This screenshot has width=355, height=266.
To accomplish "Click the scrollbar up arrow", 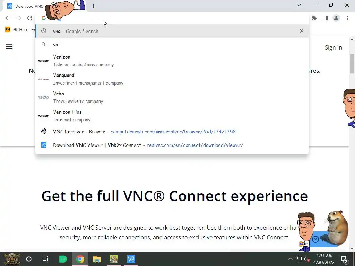I will (x=352, y=39).
